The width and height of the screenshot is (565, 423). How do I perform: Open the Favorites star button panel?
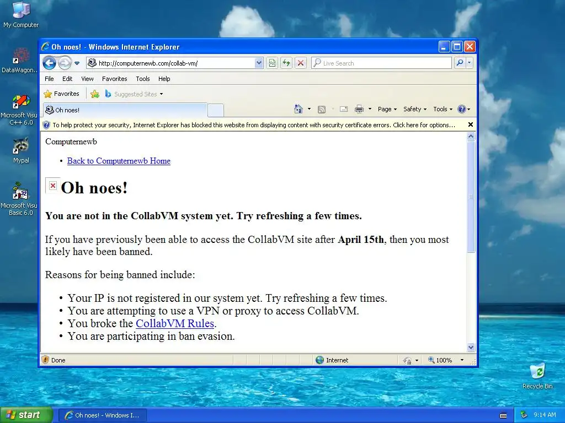pyautogui.click(x=61, y=94)
